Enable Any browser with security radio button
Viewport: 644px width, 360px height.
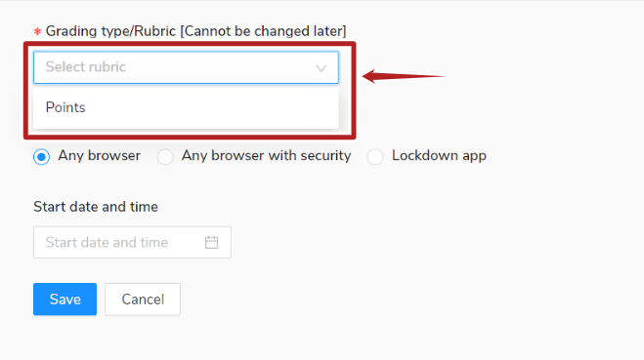(165, 157)
